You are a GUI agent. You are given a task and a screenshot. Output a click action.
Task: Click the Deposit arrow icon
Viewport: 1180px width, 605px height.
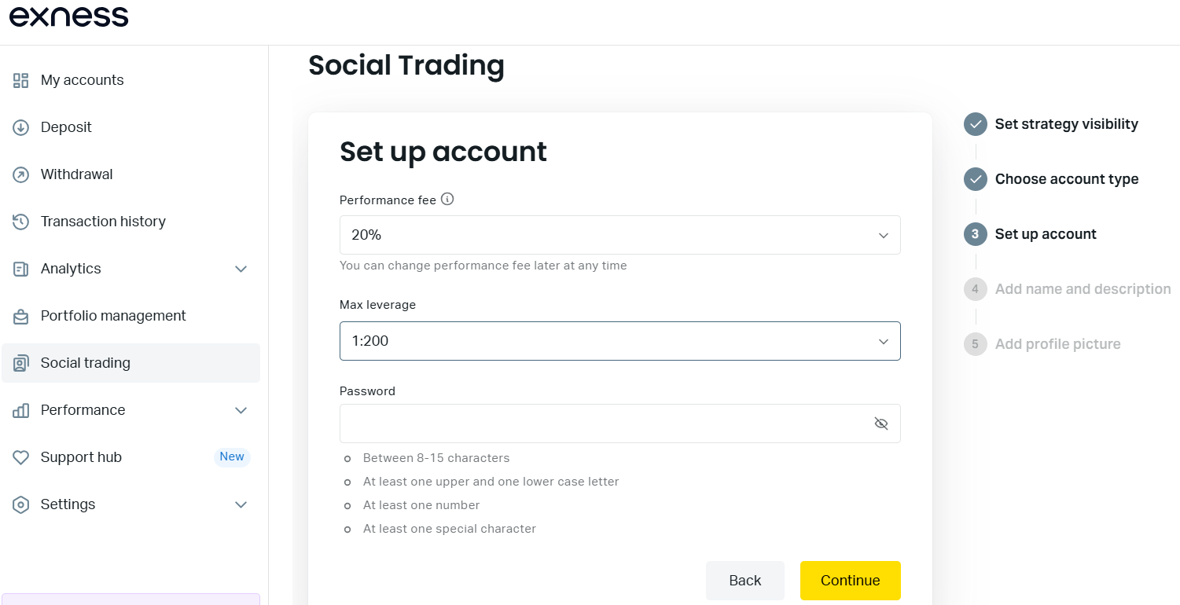pos(21,127)
